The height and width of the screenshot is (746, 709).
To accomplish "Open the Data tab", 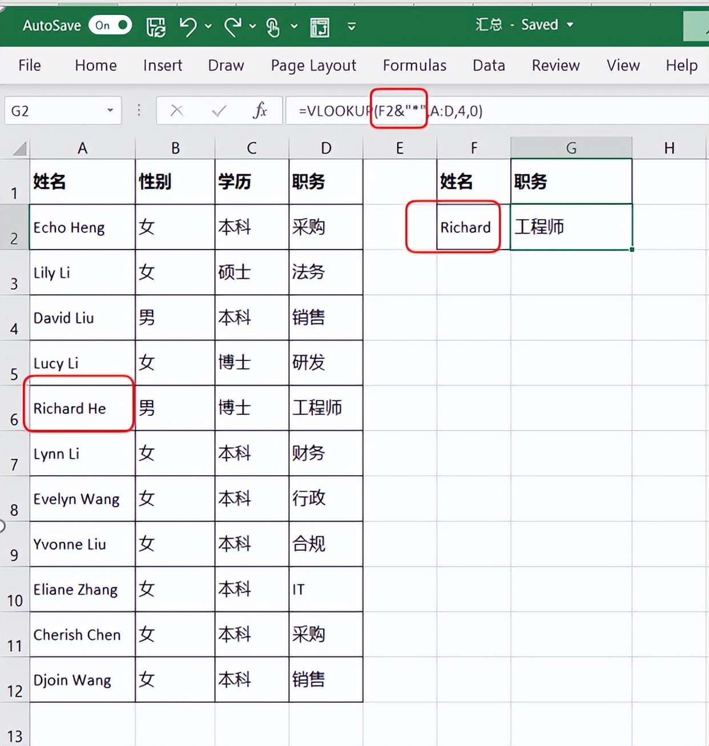I will [x=489, y=65].
